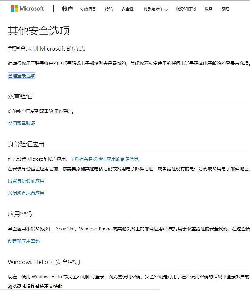Screen dimensions: 250x291
Task: Open the 你的信息 tab
Action: pos(88,9)
